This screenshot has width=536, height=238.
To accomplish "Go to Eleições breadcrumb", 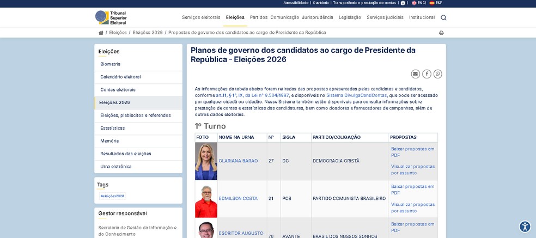I will (118, 33).
